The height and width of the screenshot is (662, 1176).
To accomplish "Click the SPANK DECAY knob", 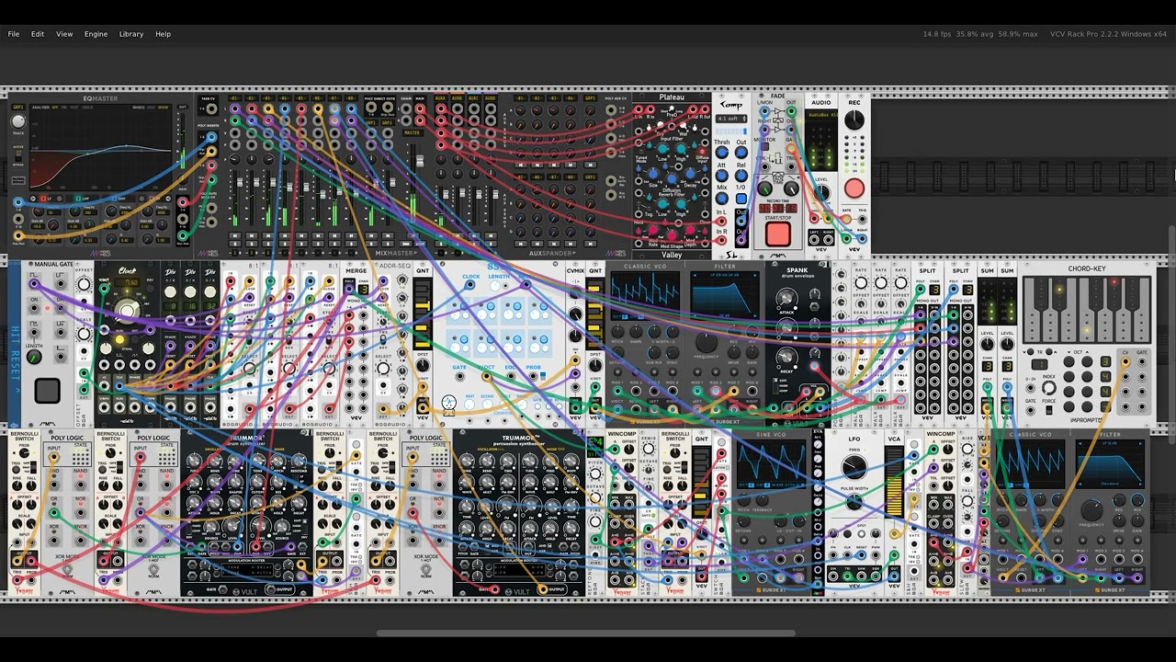I will 786,357.
